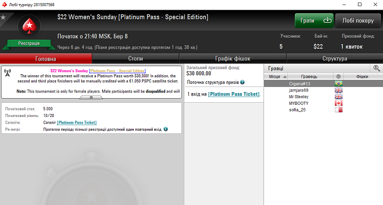The width and height of the screenshot is (383, 205).
Task: Click Canada flag next to MYBOOTY
Action: [339, 103]
